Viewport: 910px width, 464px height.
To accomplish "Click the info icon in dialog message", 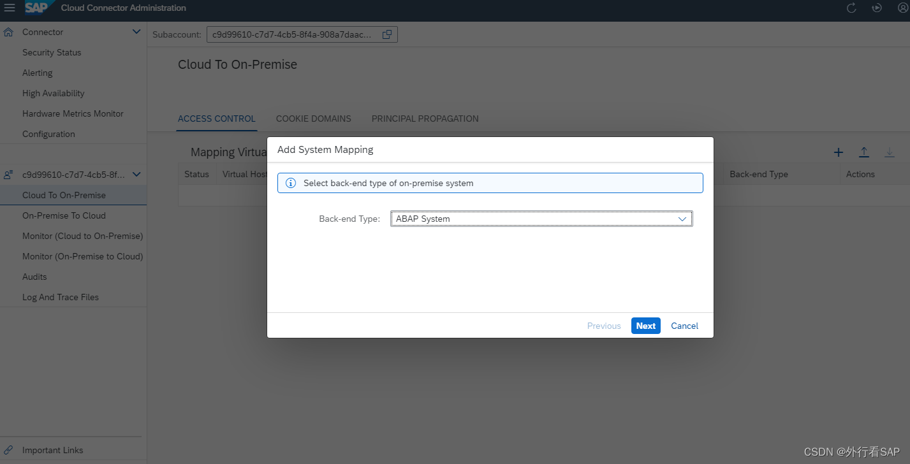I will [x=291, y=183].
